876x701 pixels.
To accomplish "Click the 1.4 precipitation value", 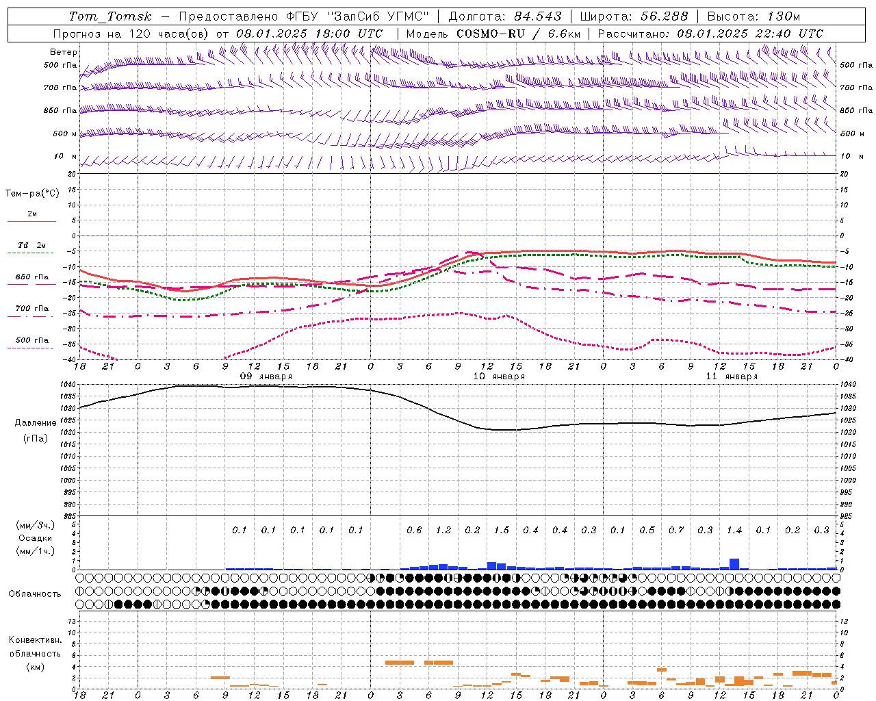I will click(x=734, y=531).
